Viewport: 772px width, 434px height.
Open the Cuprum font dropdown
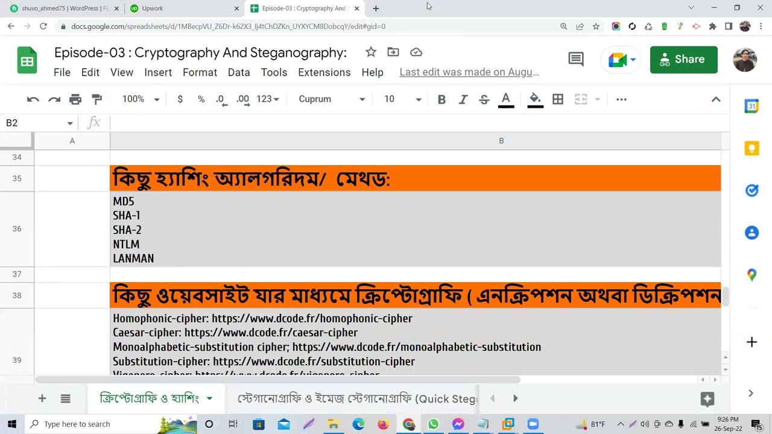pyautogui.click(x=332, y=99)
